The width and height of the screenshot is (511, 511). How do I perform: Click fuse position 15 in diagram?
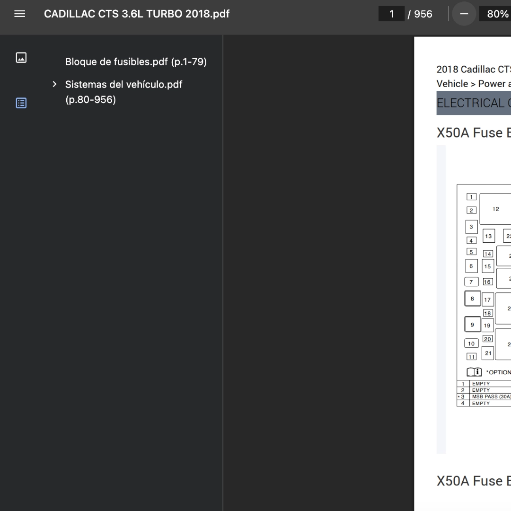[487, 266]
